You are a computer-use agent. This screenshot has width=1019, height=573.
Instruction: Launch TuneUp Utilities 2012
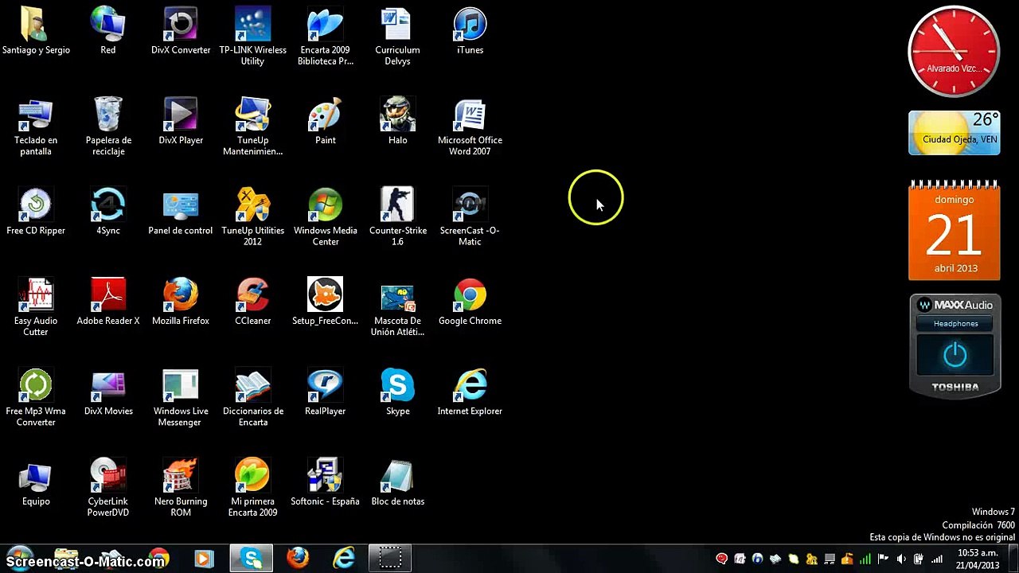[x=253, y=217]
